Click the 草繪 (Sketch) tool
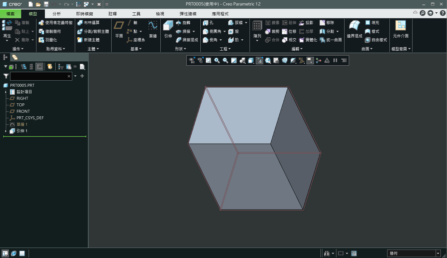This screenshot has height=258, width=447. click(x=153, y=30)
